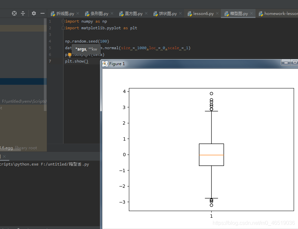Click line number 7 in the gutter

pyautogui.click(x=50, y=61)
